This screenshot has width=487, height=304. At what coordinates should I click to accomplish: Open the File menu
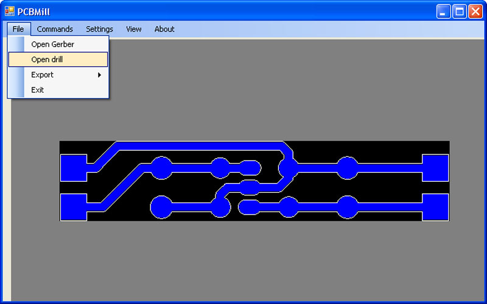point(18,29)
